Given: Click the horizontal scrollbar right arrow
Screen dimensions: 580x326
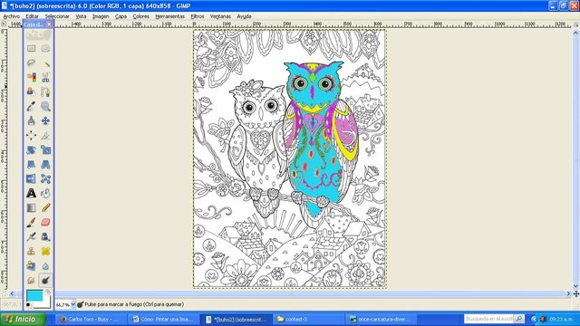Looking at the screenshot, I should point(568,293).
